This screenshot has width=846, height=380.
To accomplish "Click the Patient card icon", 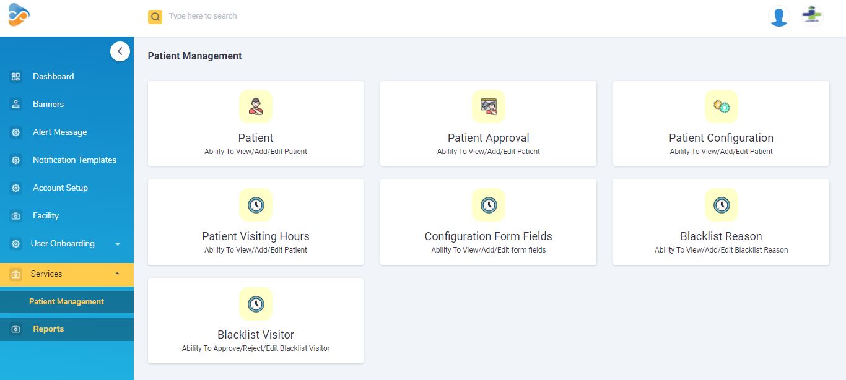I will click(256, 106).
